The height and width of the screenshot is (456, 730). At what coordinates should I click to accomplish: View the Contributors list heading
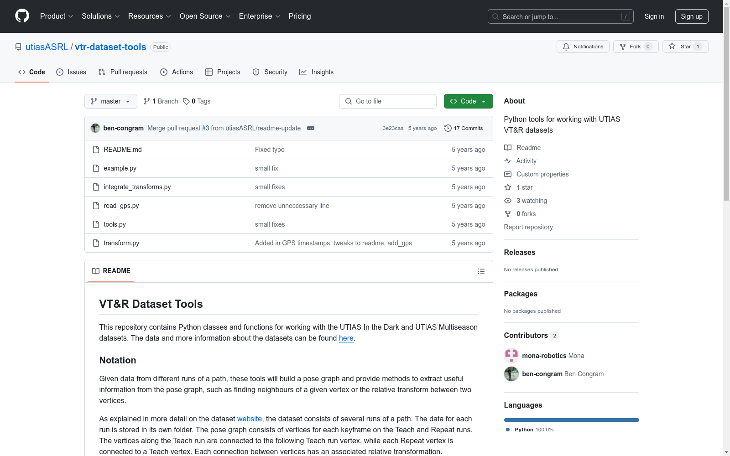532,336
